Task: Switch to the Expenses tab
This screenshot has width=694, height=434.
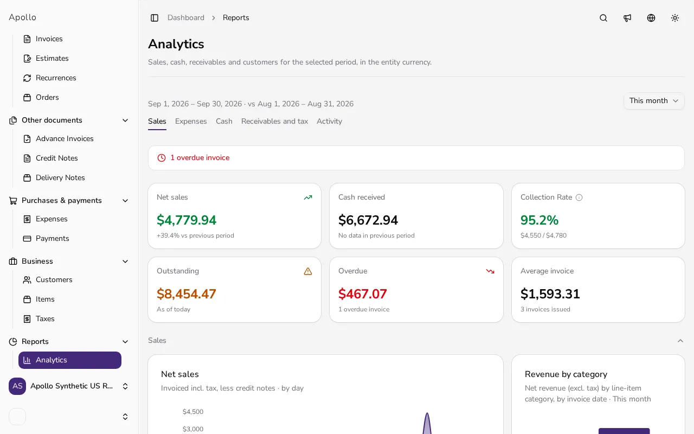Action: [191, 122]
